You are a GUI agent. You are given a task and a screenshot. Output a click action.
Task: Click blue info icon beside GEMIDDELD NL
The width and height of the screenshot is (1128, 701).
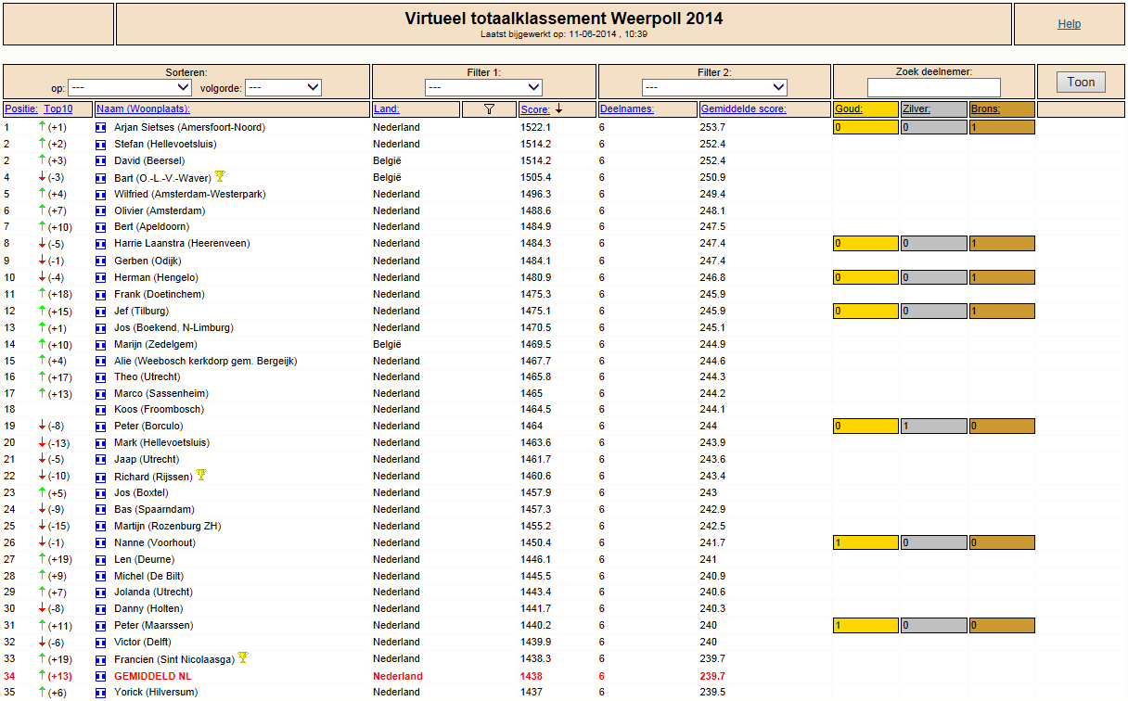click(101, 677)
